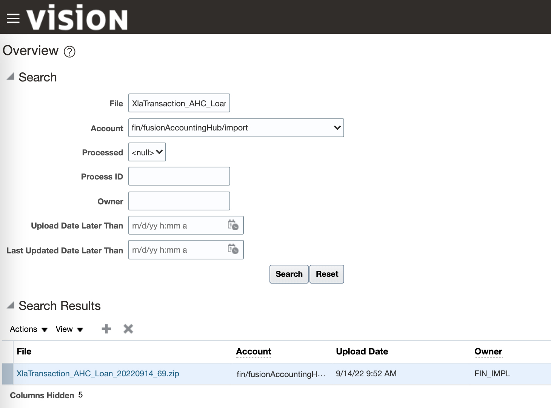Open the View menu
Screen dimensions: 551x408
[x=69, y=329]
